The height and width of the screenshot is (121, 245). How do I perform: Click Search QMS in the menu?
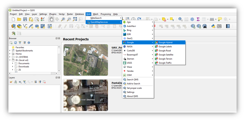pyautogui.click(x=138, y=79)
